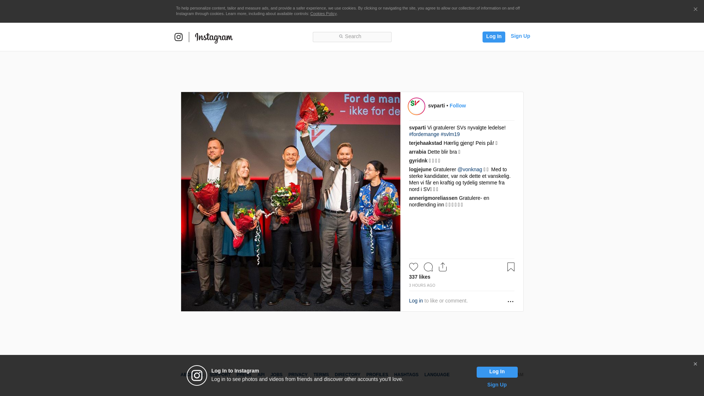Open the HASHTAGS footer link
The height and width of the screenshot is (396, 704).
tap(406, 375)
